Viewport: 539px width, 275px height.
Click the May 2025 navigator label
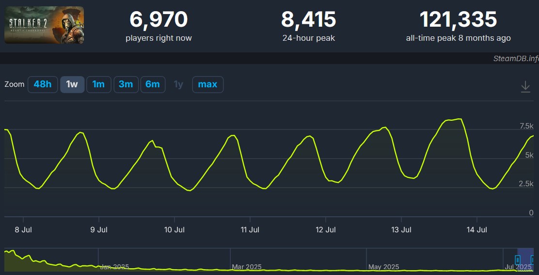click(383, 267)
